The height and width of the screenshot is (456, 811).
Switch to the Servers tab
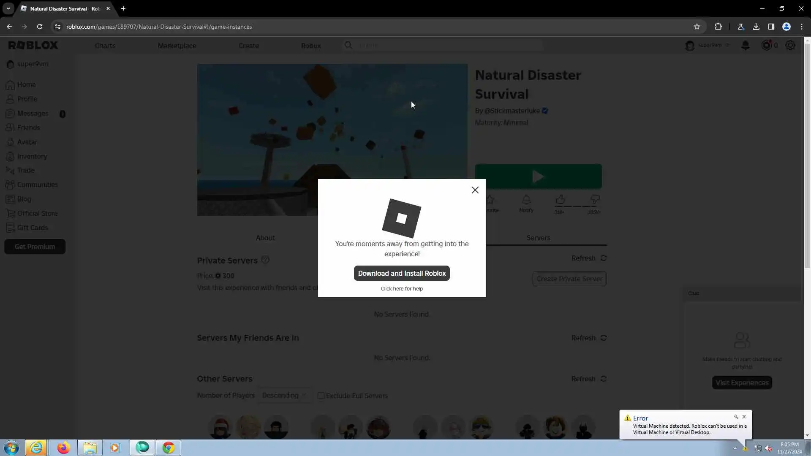click(x=538, y=238)
